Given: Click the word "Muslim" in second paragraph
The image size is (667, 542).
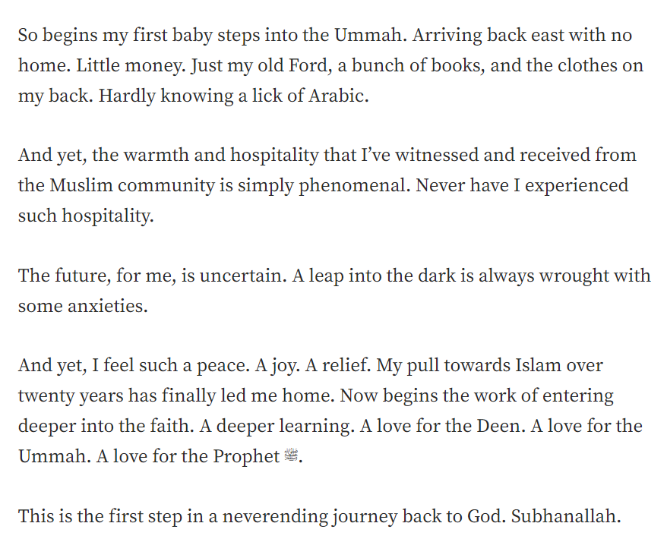Looking at the screenshot, I should (81, 185).
